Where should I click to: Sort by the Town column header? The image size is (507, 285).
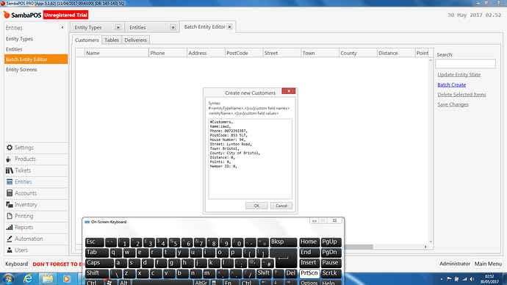coord(320,53)
